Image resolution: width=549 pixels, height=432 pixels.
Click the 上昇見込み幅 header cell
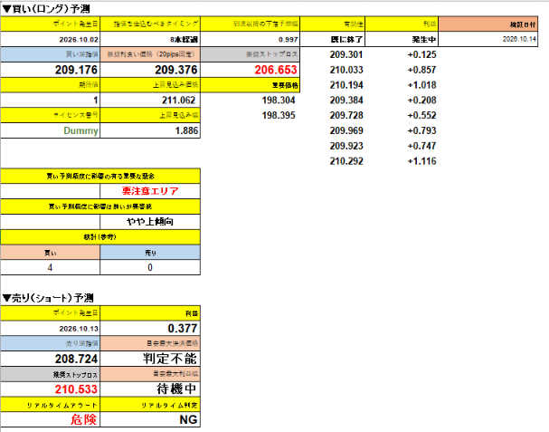(x=150, y=115)
